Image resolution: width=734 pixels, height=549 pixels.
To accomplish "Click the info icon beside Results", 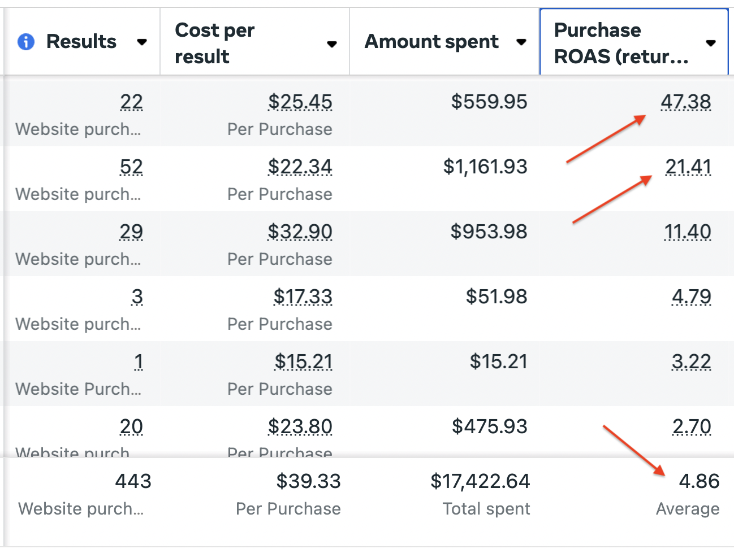I will click(26, 42).
